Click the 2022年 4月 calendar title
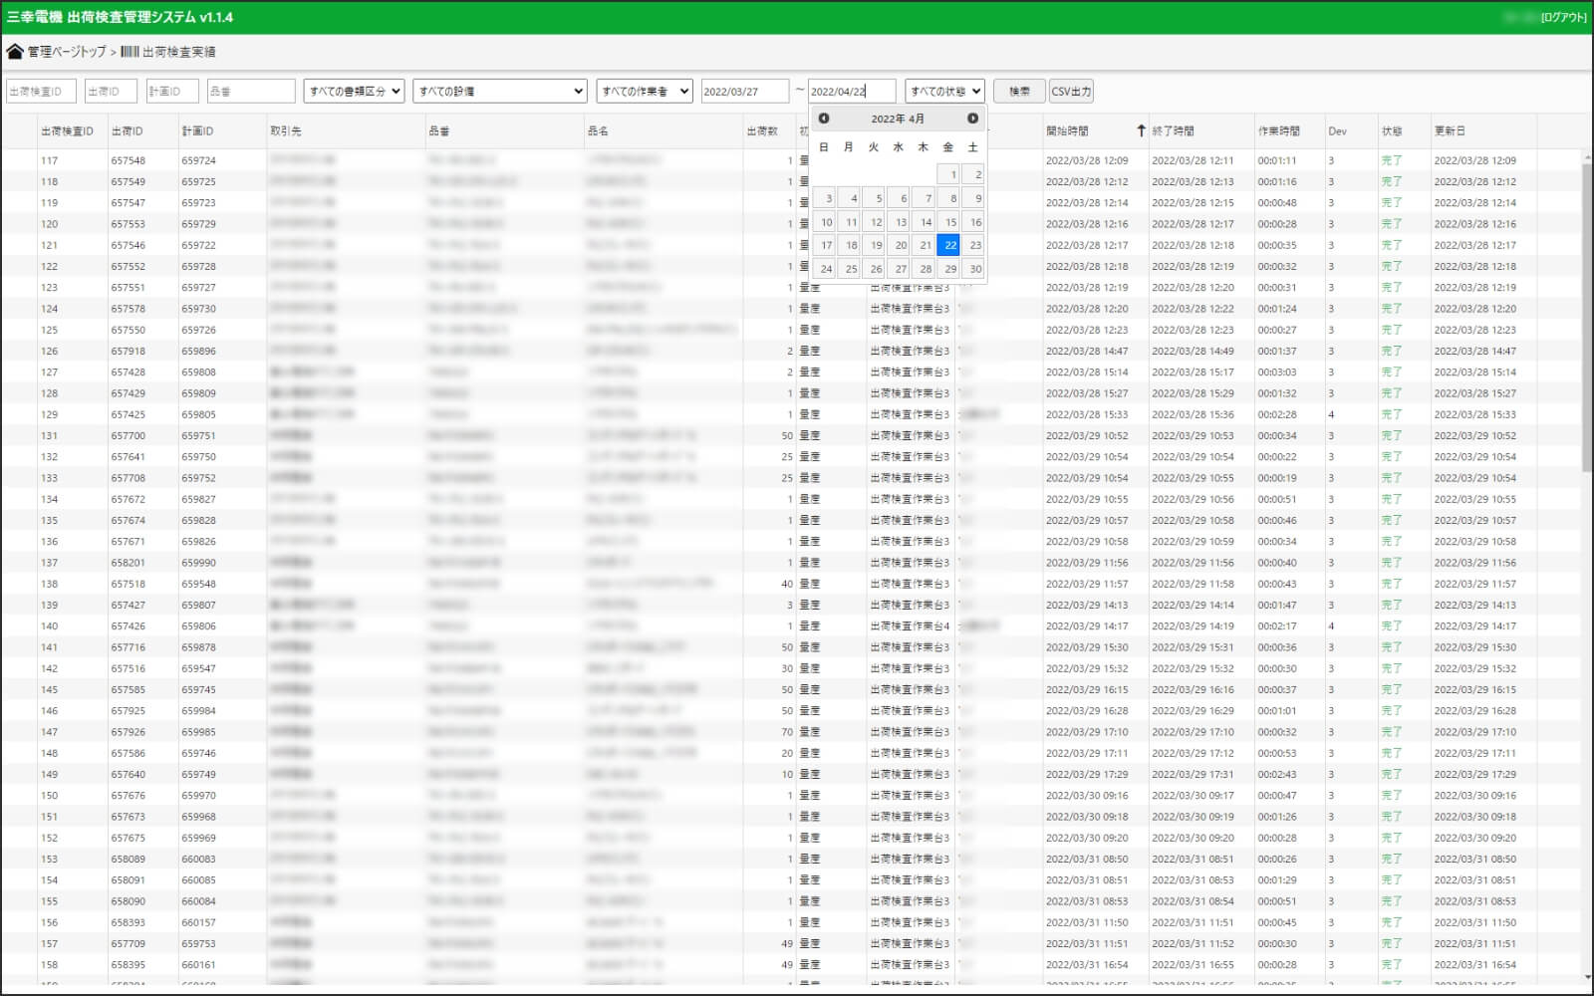 (898, 119)
